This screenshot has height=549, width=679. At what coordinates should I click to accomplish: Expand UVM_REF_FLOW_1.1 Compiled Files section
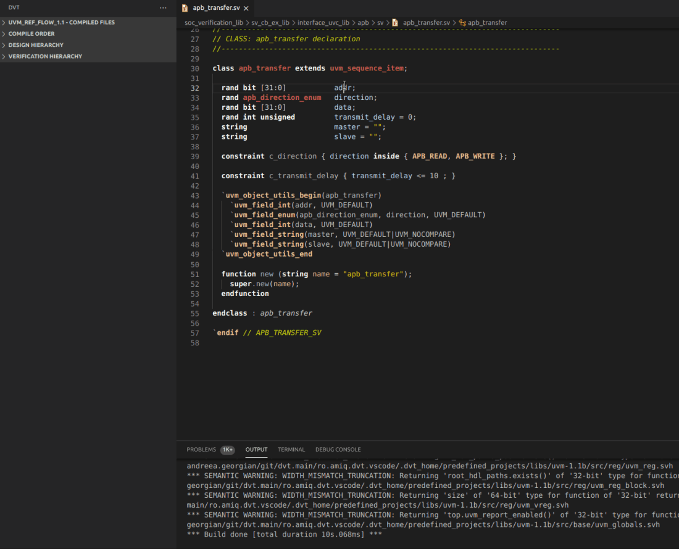(61, 22)
